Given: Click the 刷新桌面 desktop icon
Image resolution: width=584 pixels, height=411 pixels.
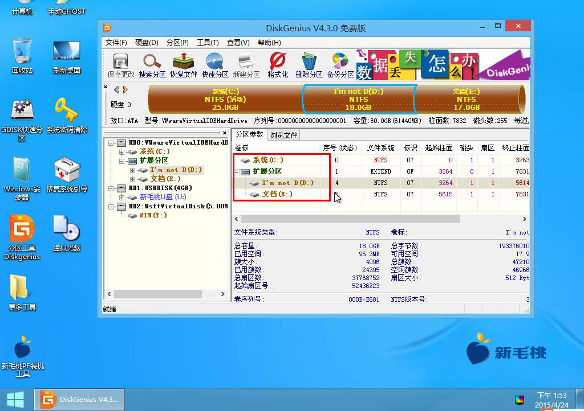Looking at the screenshot, I should [x=67, y=56].
